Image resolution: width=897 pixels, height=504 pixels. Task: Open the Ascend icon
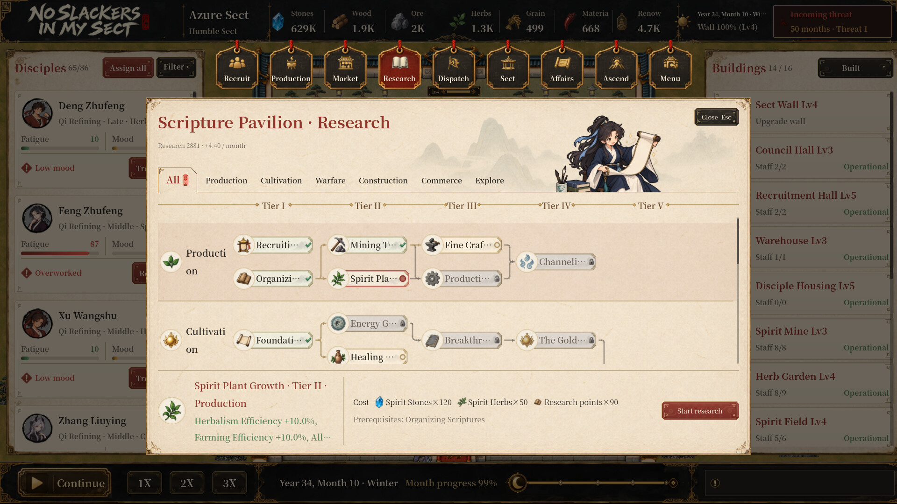(616, 67)
